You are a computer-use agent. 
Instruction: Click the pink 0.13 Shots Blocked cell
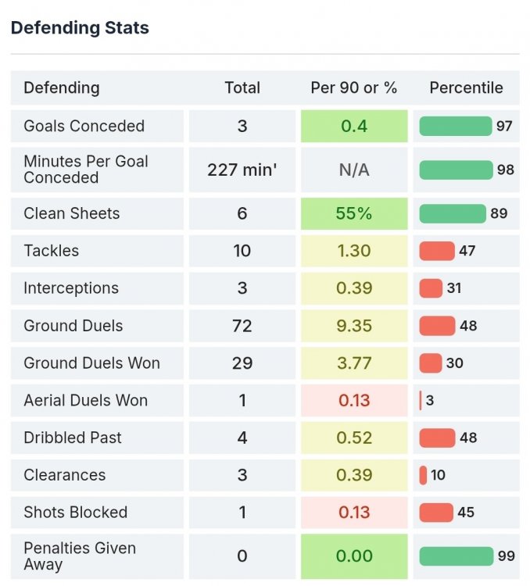point(354,513)
